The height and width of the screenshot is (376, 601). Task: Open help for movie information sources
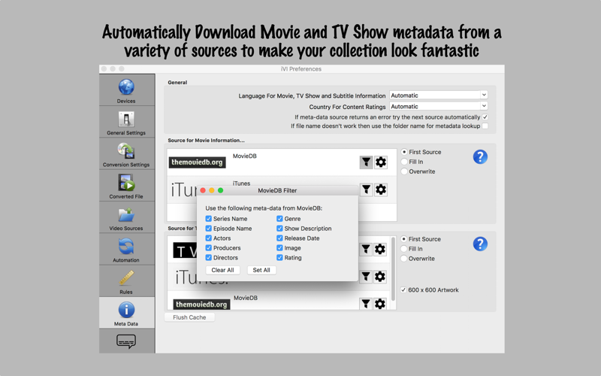click(x=480, y=157)
